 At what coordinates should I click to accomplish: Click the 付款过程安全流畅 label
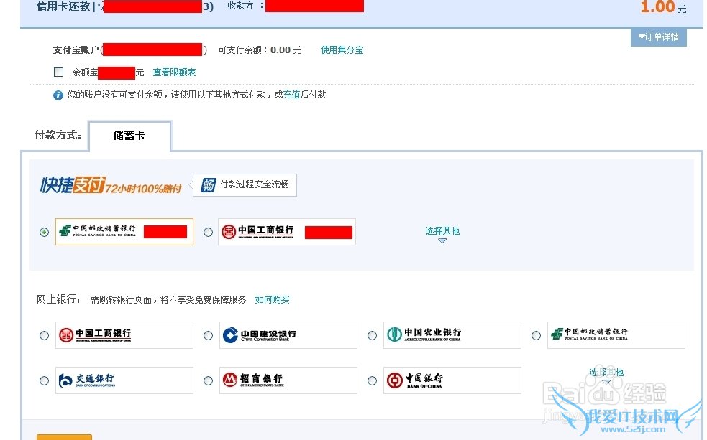click(x=255, y=184)
